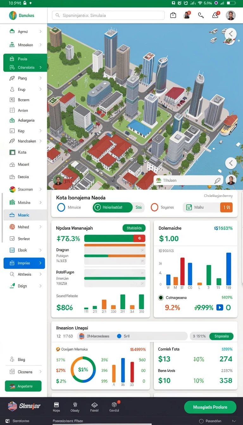Click the blue play icon beside 99.99%
The image size is (243, 425).
tap(220, 307)
